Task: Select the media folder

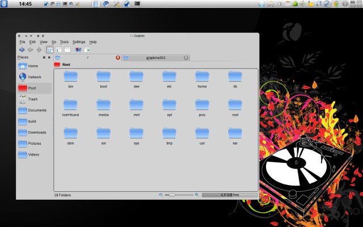Action: pos(103,108)
